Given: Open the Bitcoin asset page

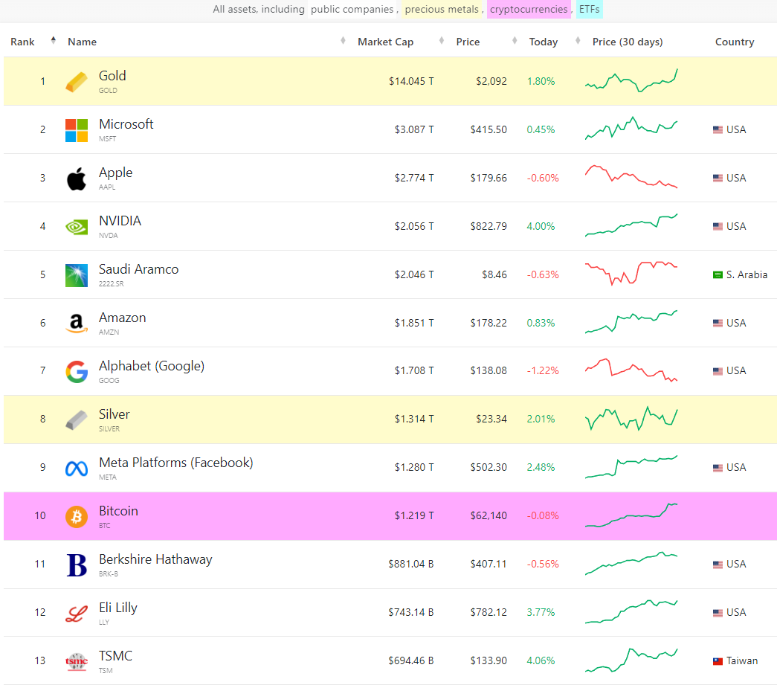Looking at the screenshot, I should click(x=118, y=511).
